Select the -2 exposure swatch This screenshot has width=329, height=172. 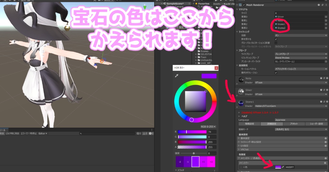180,162
